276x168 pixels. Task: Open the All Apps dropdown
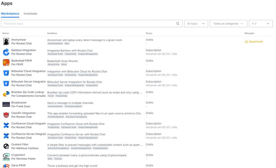pos(196,24)
